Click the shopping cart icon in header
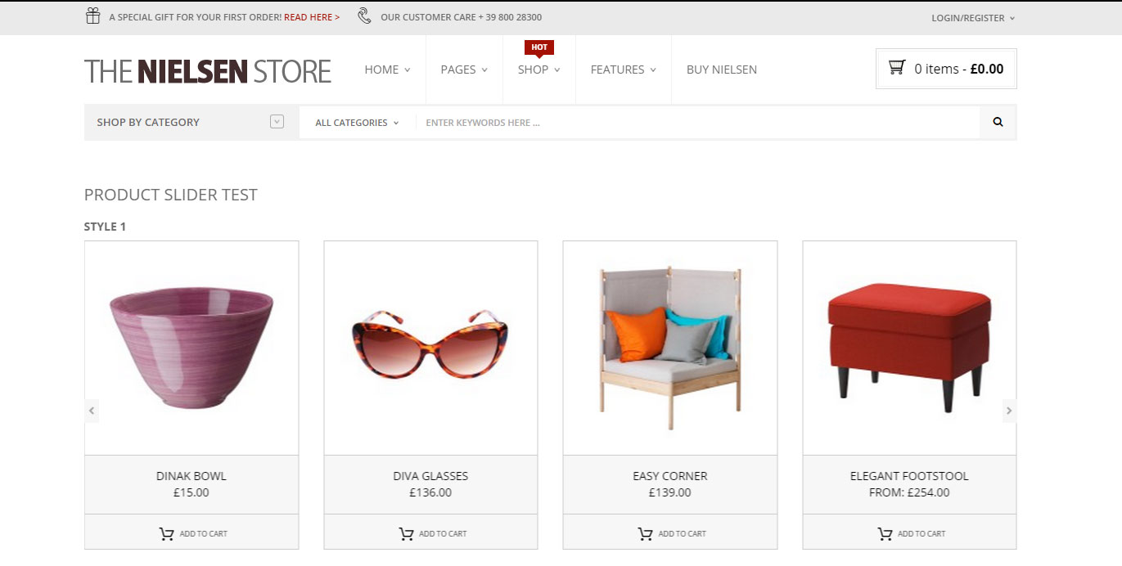1122x566 pixels. point(897,68)
